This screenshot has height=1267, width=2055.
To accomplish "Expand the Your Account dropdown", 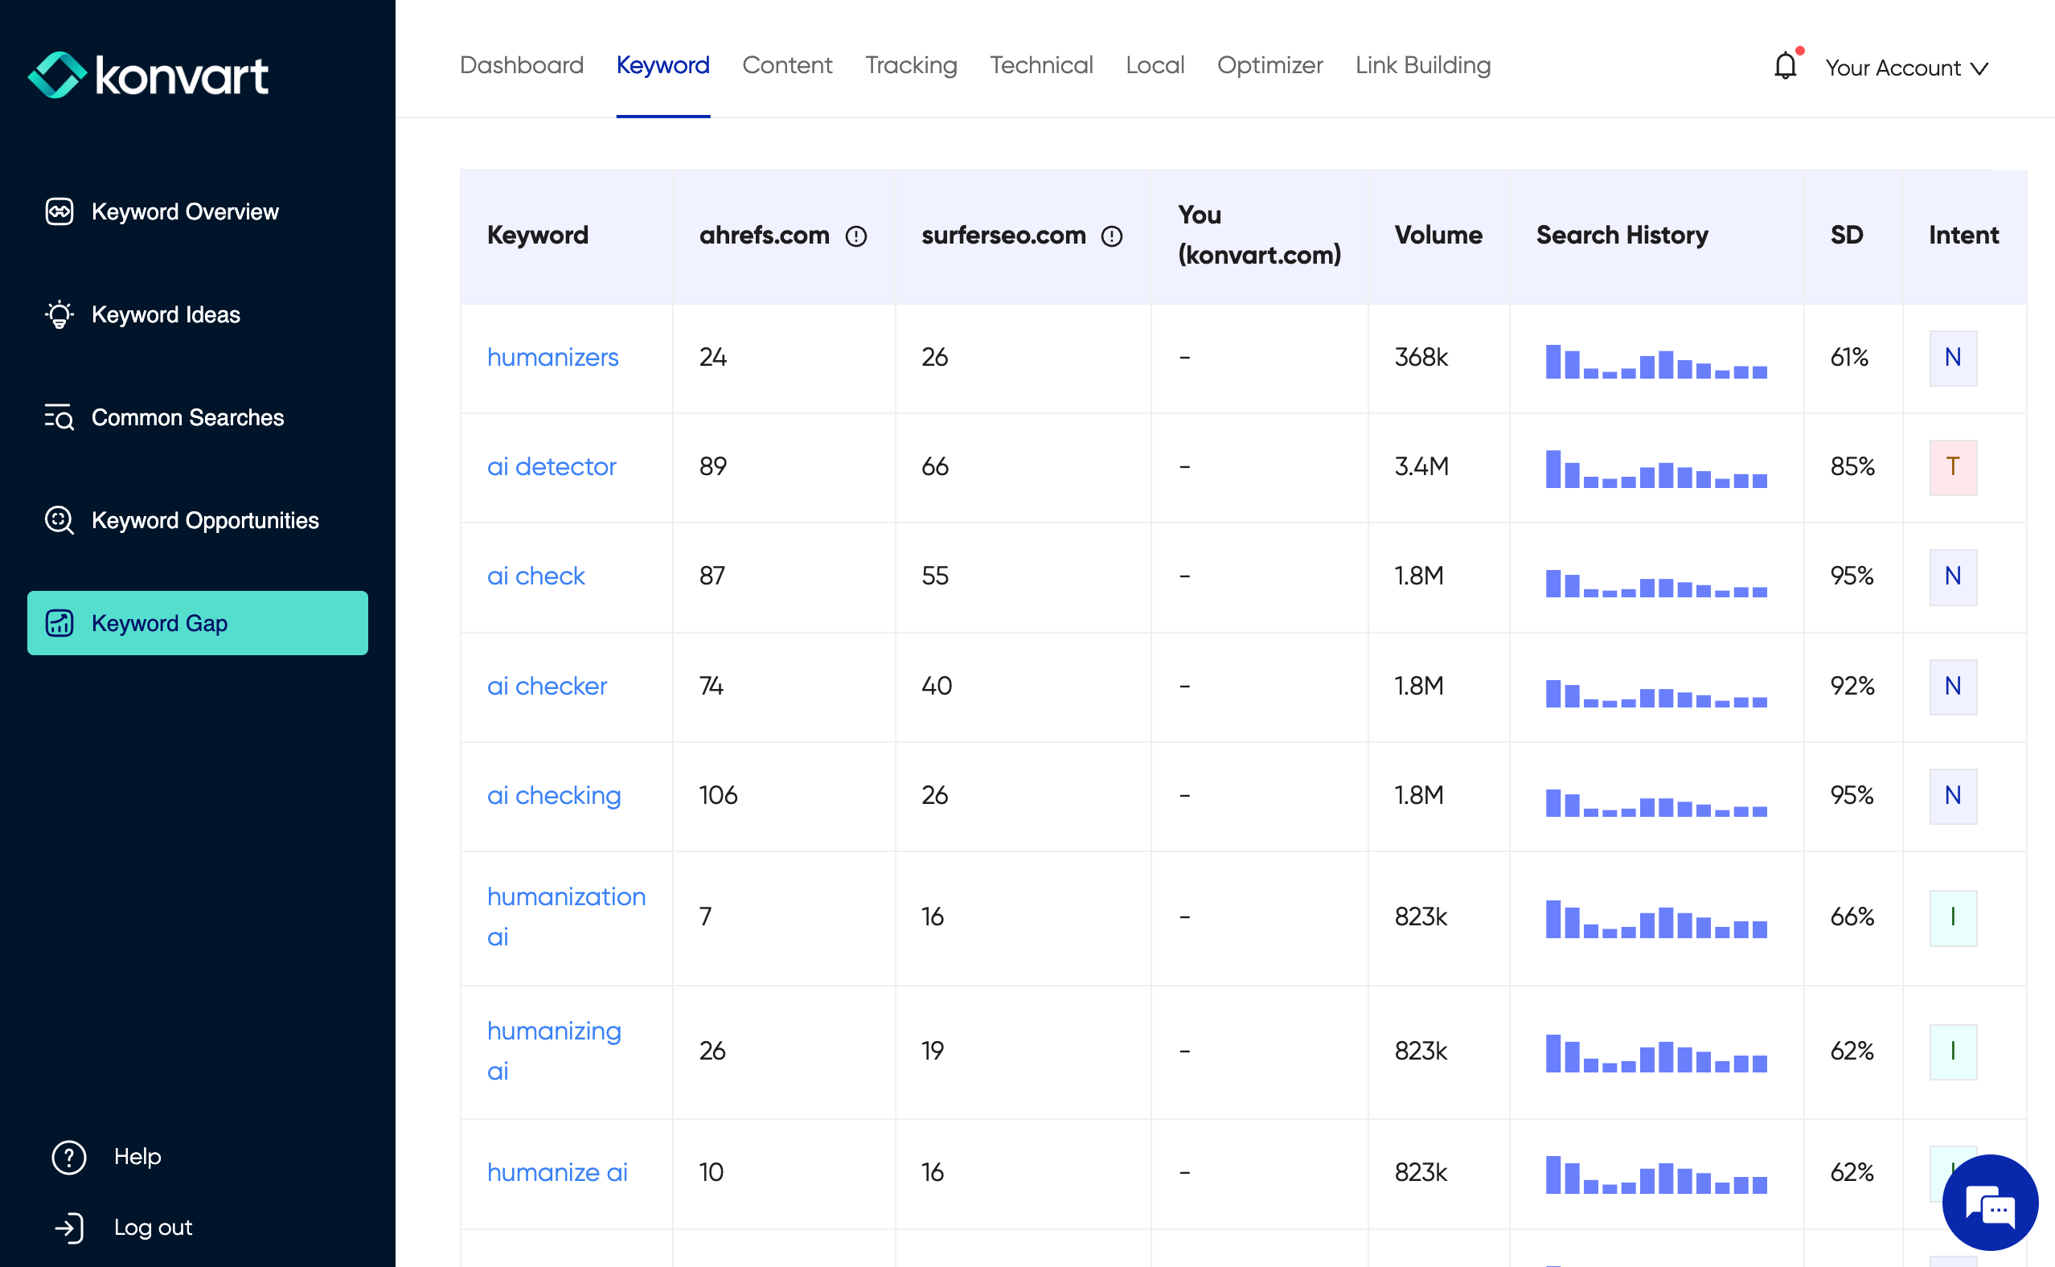I will 1906,68.
